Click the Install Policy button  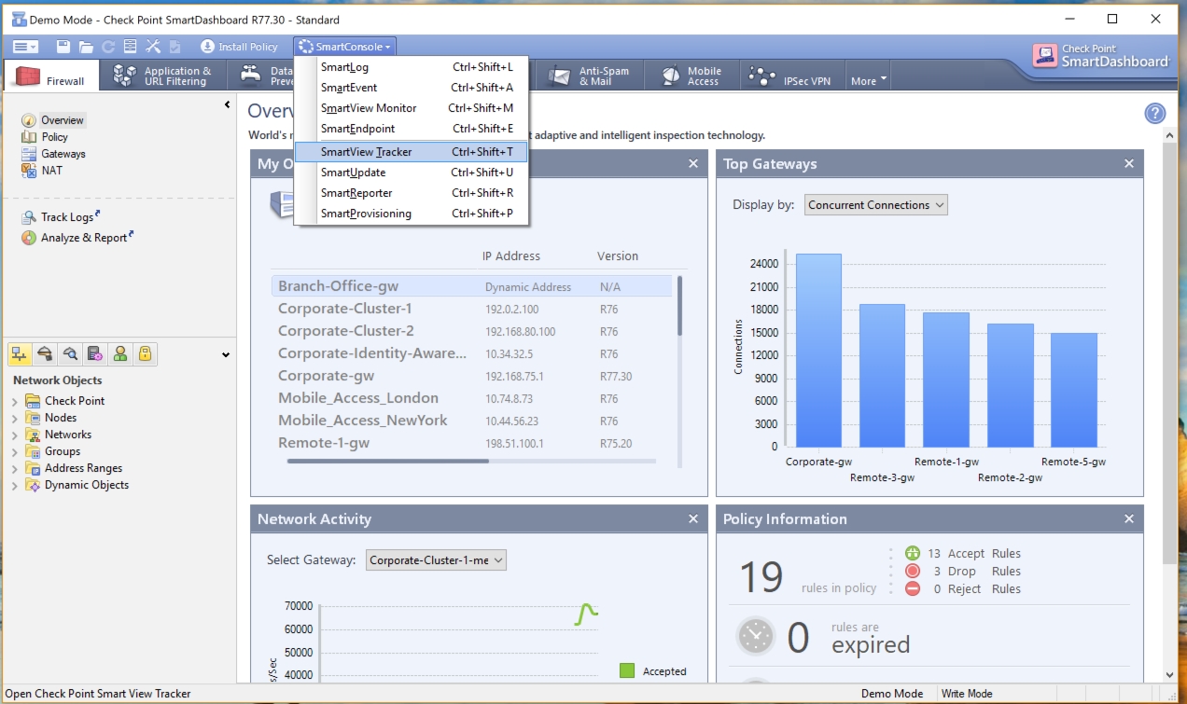click(240, 47)
